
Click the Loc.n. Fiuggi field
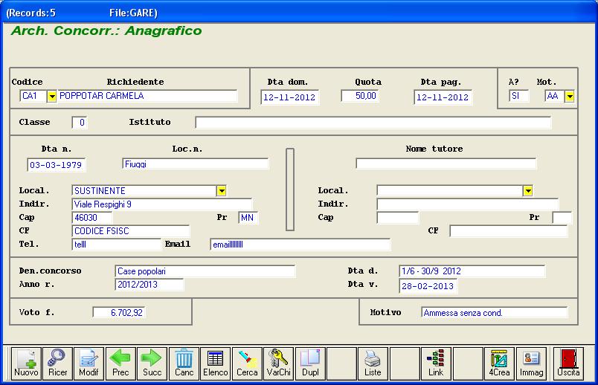pyautogui.click(x=196, y=164)
